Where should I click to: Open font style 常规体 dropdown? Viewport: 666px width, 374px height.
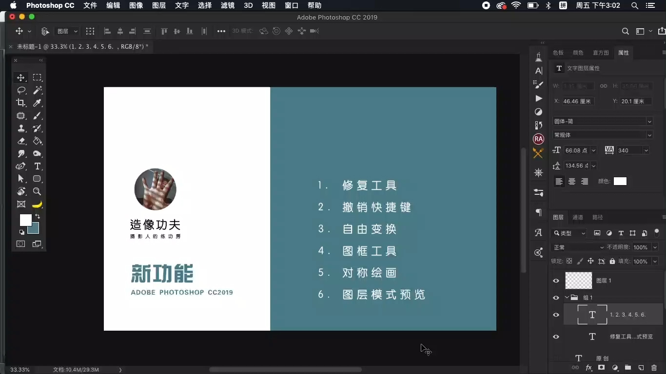coord(649,135)
